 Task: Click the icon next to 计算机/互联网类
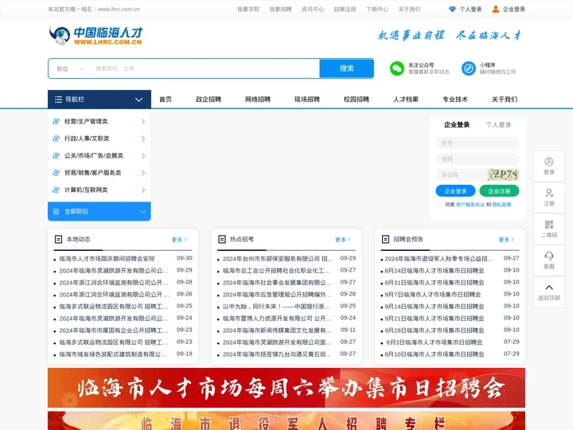[56, 190]
